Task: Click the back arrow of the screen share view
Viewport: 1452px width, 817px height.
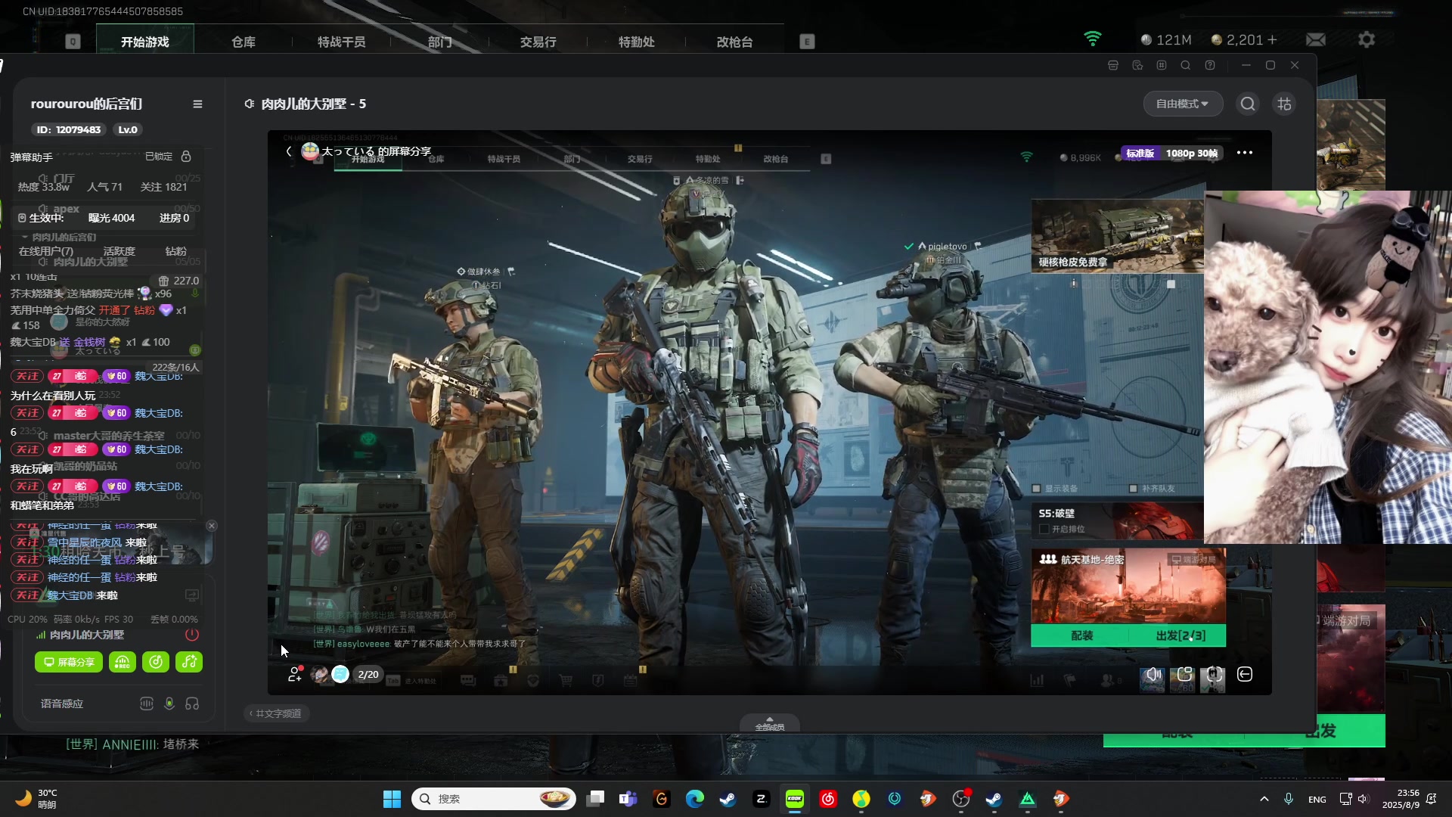Action: click(288, 151)
